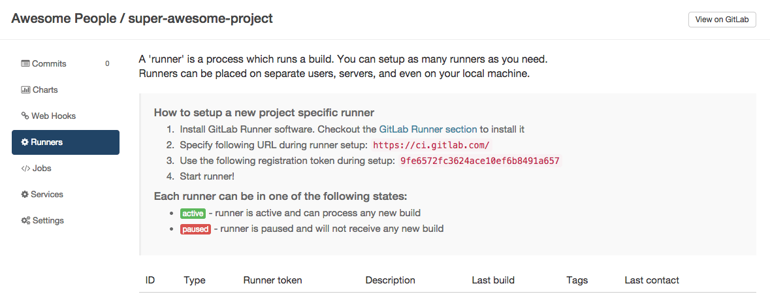Open the GitLab Runner section link
Screen dimensions: 770x307
click(428, 129)
